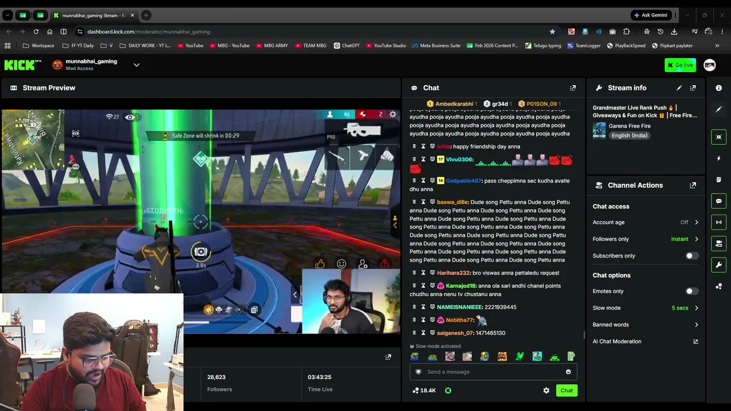
Task: Delete saiganesh_07's message with trash icon
Action: pyautogui.click(x=415, y=333)
